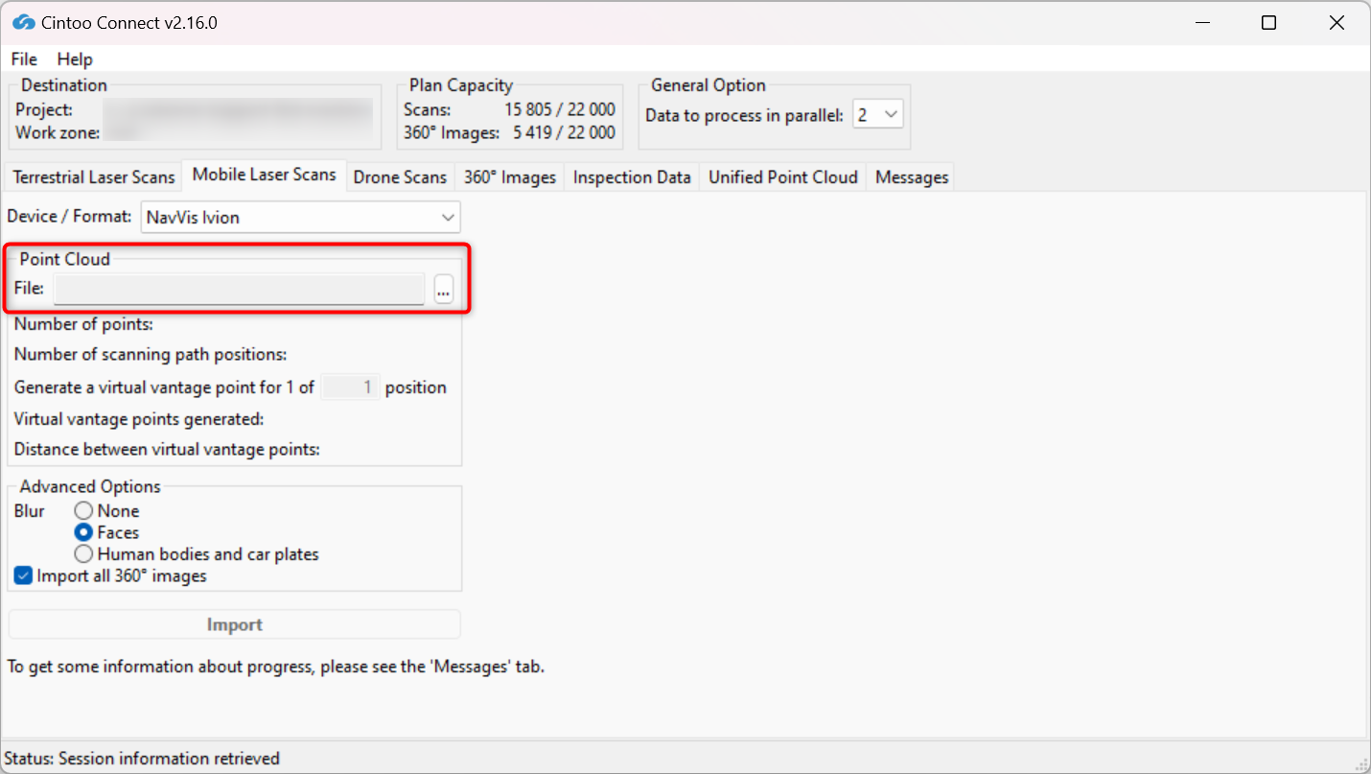
Task: Maximize the Cintoo Connect window
Action: coord(1268,22)
